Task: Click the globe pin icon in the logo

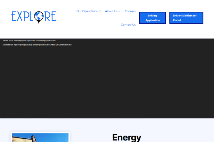Action: click(39, 17)
